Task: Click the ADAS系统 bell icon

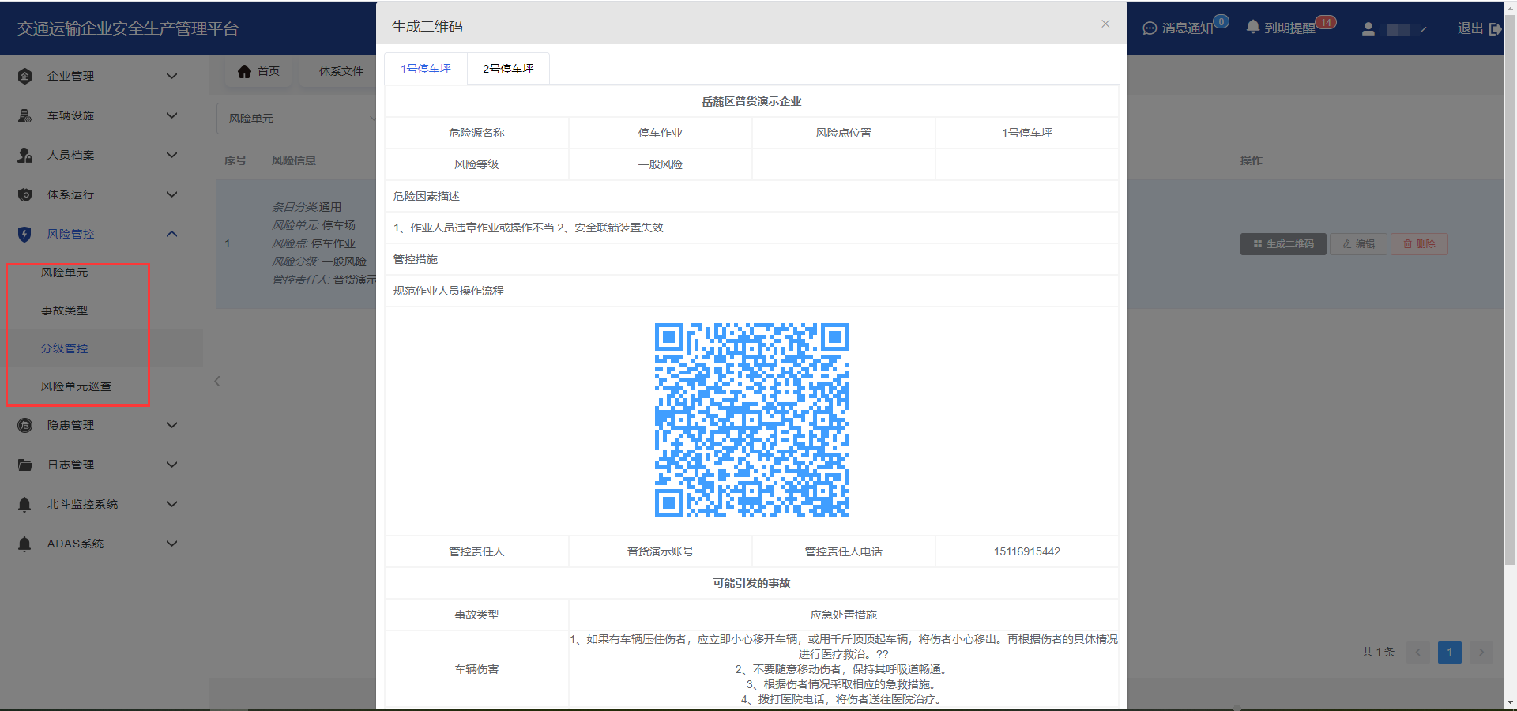Action: coord(25,544)
